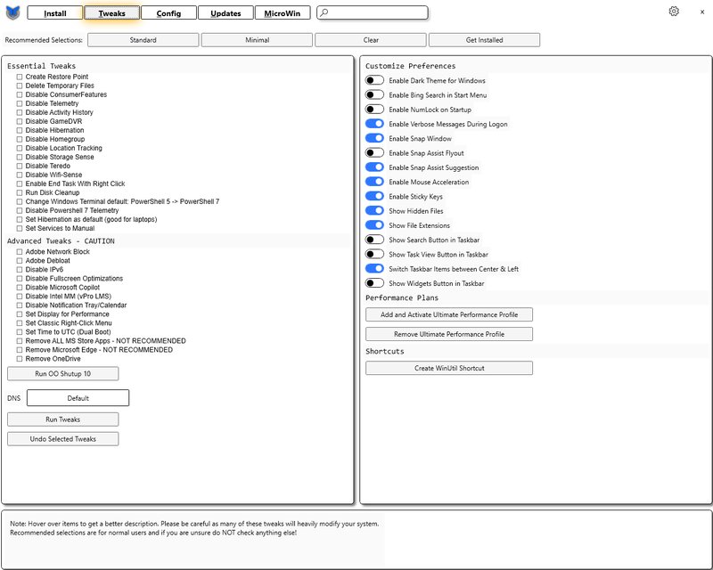
Task: Tick the Remove OneDrive checkbox
Action: point(19,359)
